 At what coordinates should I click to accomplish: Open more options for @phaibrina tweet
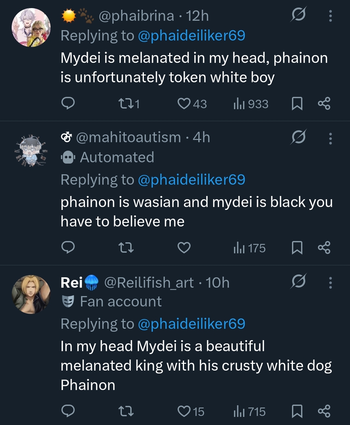(330, 16)
